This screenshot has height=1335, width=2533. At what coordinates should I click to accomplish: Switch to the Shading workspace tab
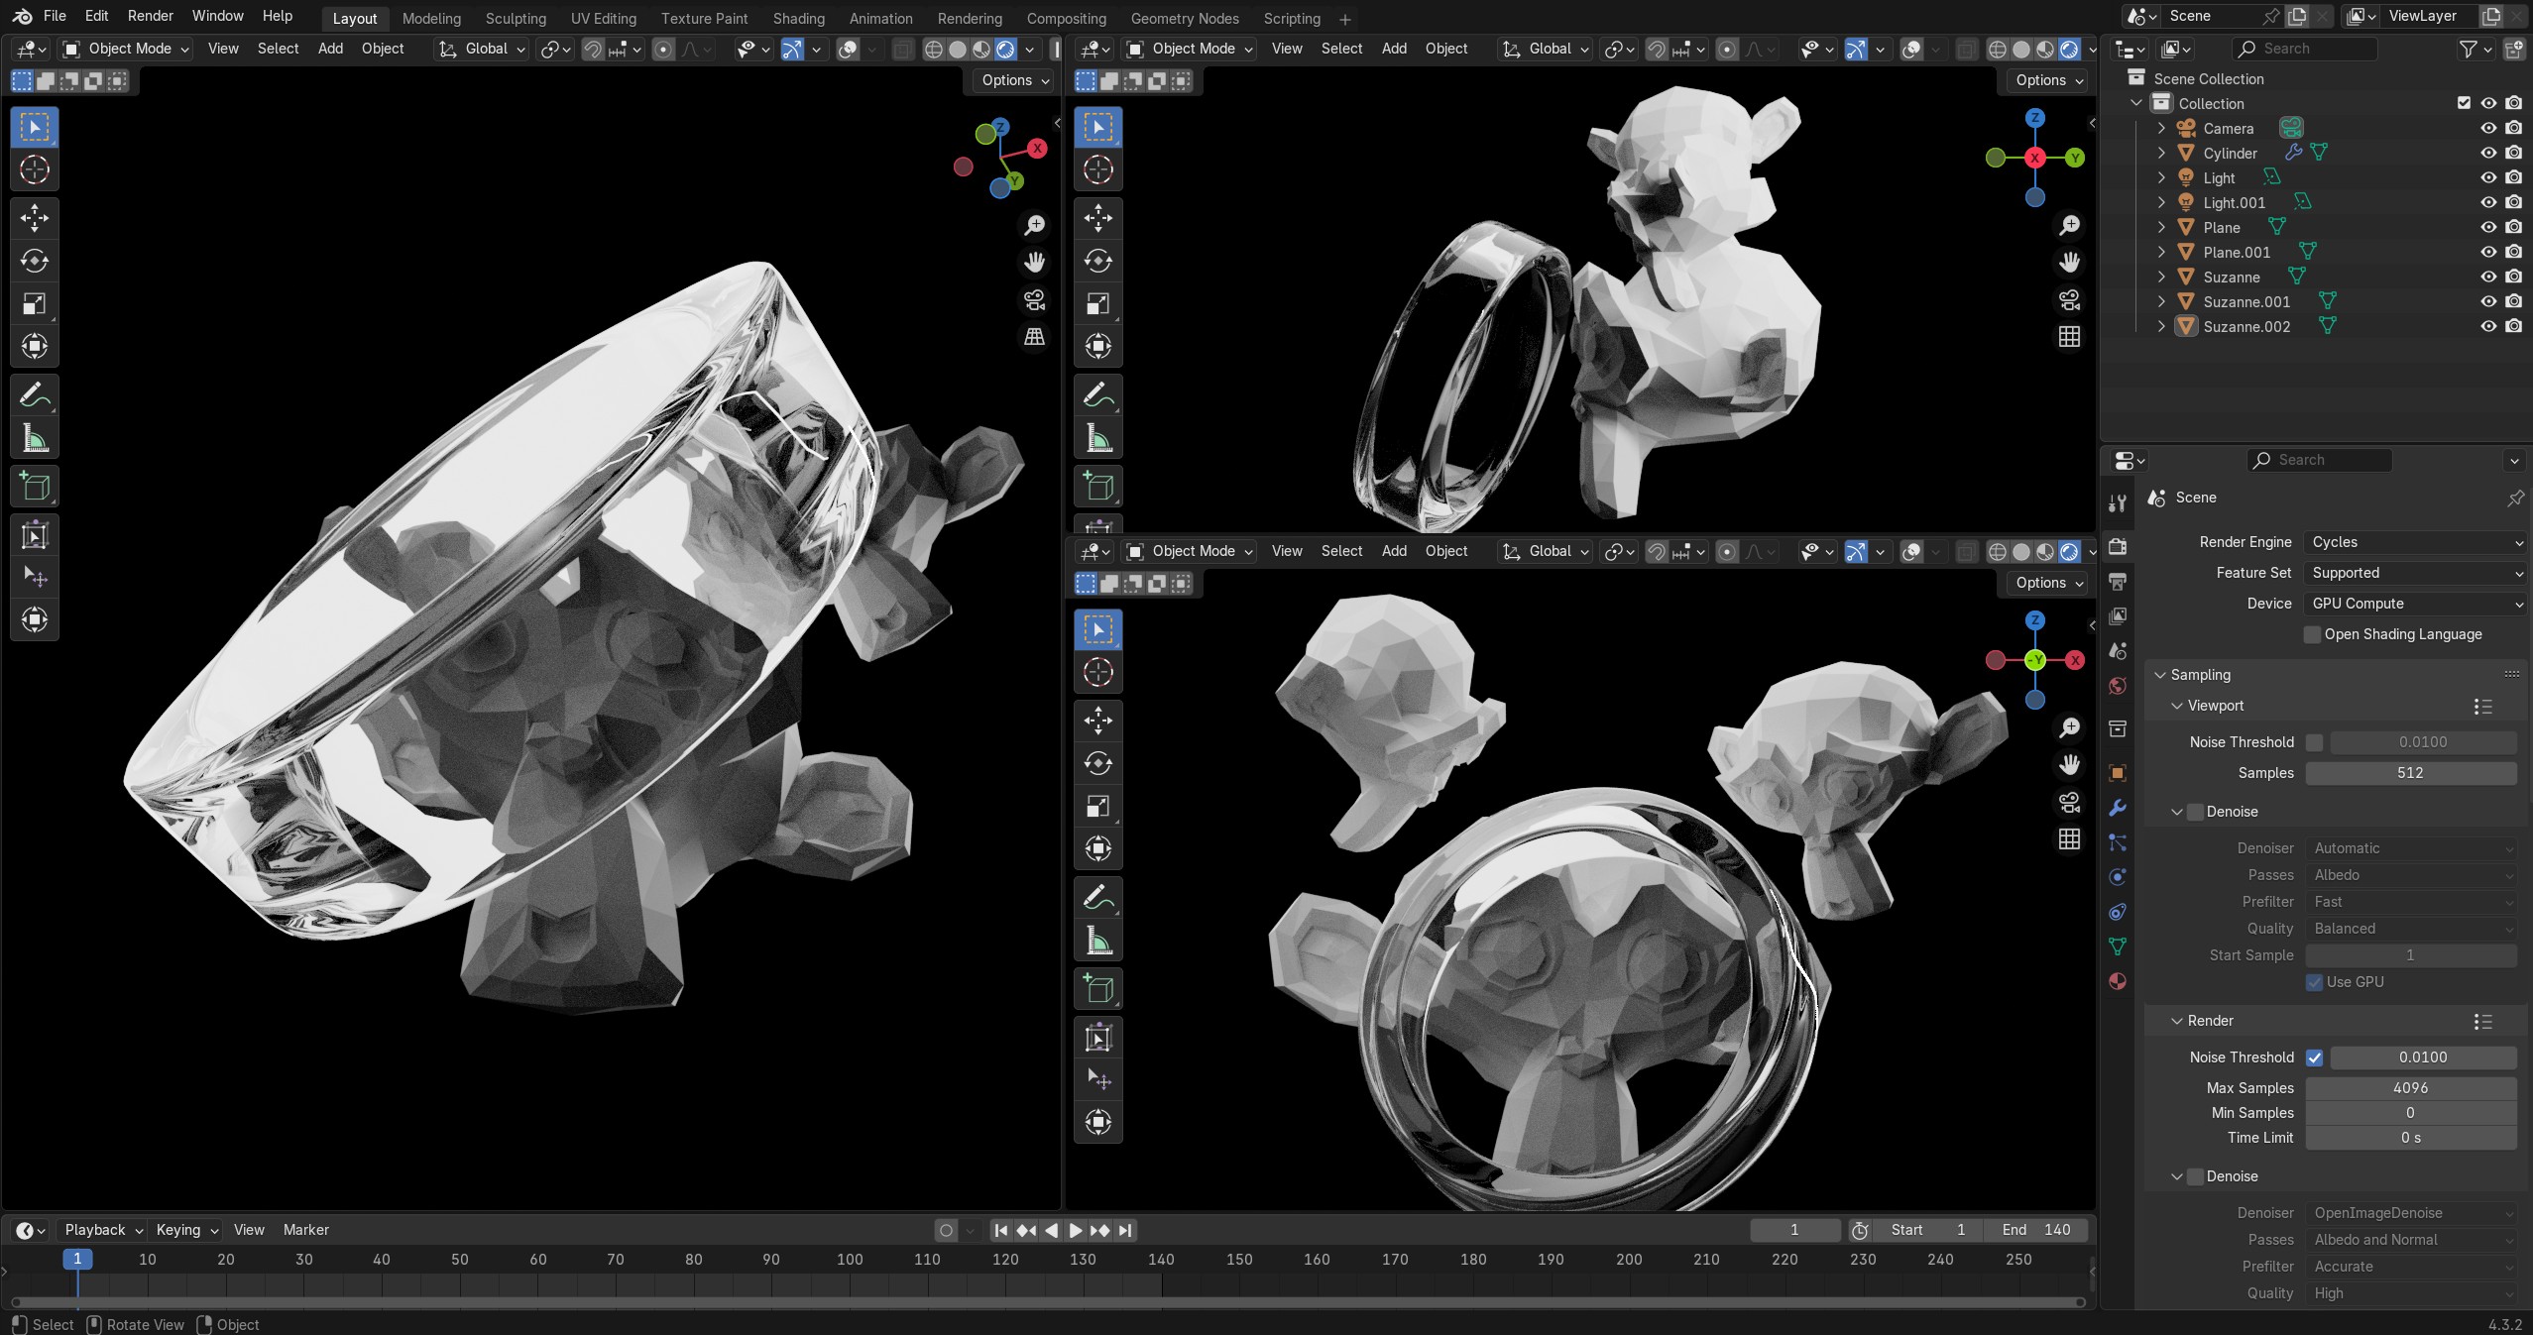click(798, 18)
